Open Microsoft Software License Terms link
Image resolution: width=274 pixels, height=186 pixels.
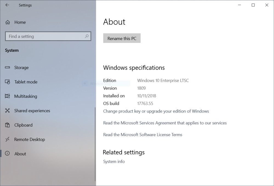tap(142, 135)
